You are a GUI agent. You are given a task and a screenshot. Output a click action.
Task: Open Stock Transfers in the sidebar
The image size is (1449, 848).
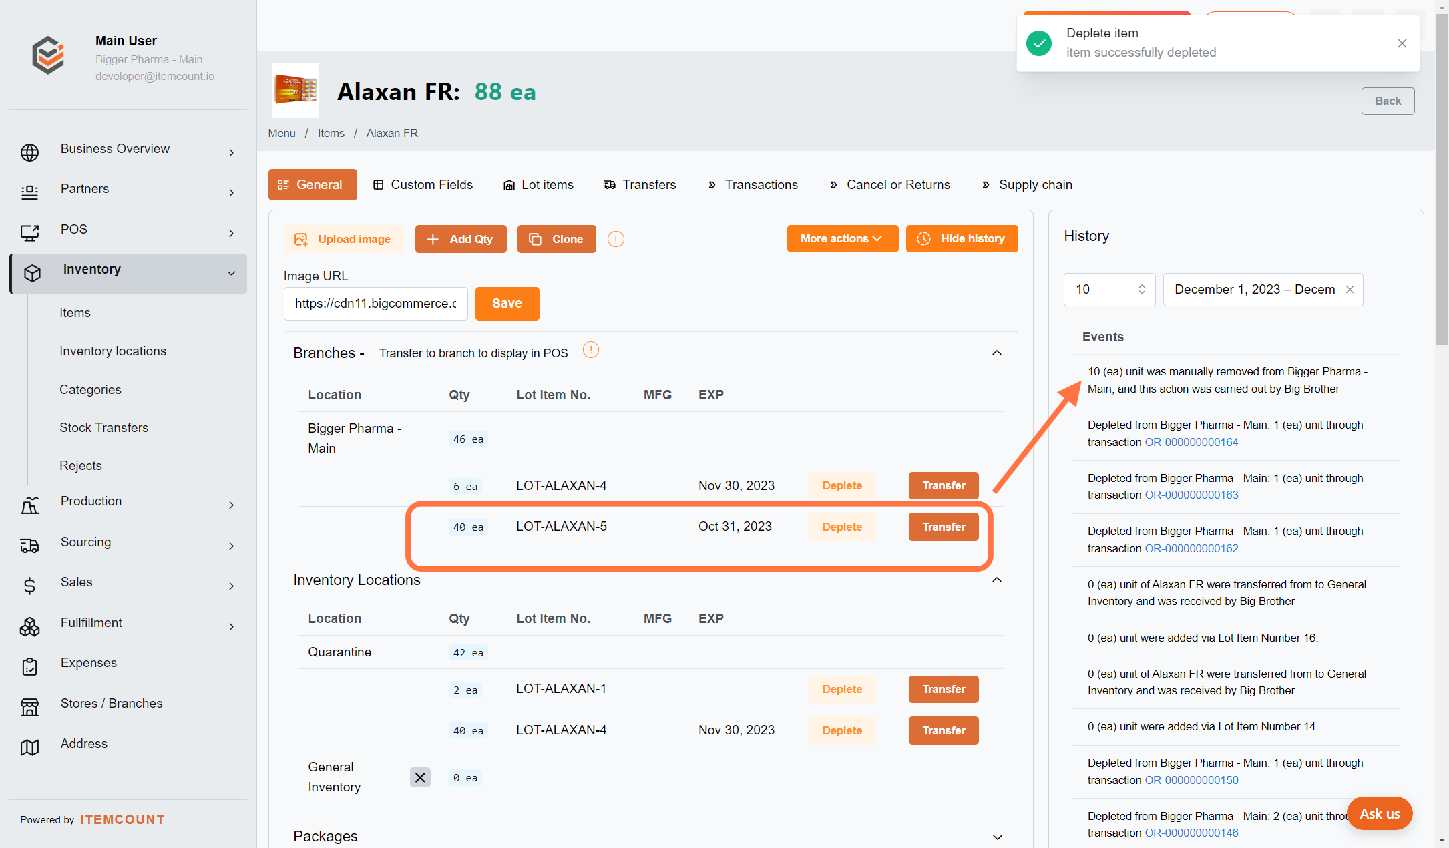tap(103, 427)
